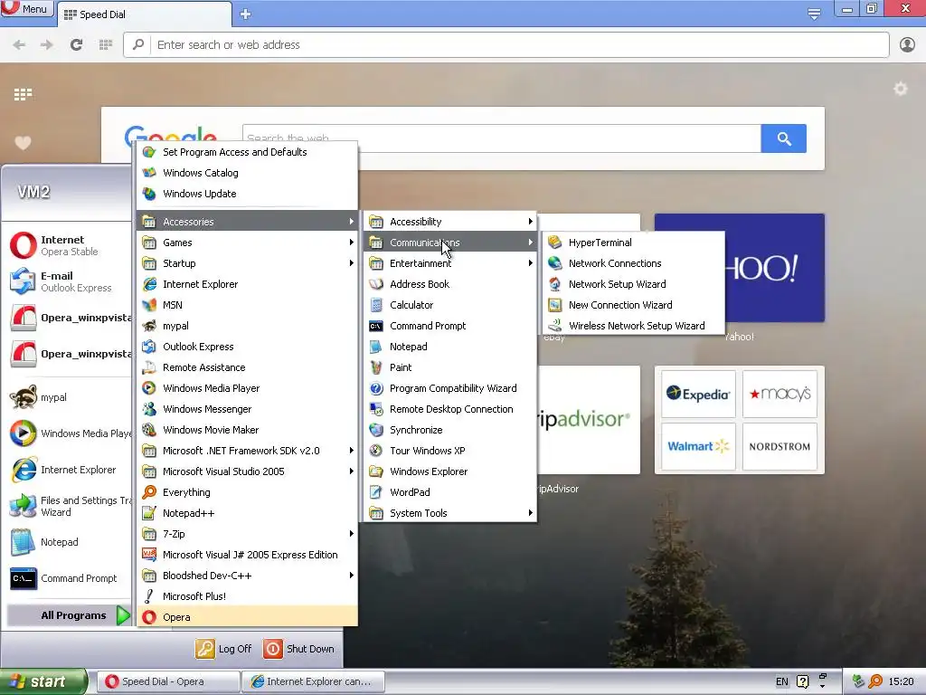Click the Tour Windows XP icon

(x=376, y=451)
